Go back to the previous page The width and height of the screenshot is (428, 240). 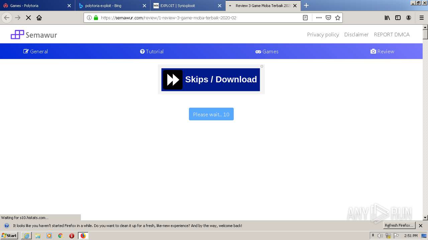tap(7, 18)
